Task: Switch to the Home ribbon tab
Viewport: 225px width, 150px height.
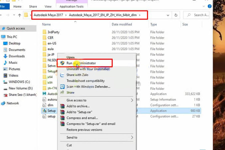Action: click(17, 6)
